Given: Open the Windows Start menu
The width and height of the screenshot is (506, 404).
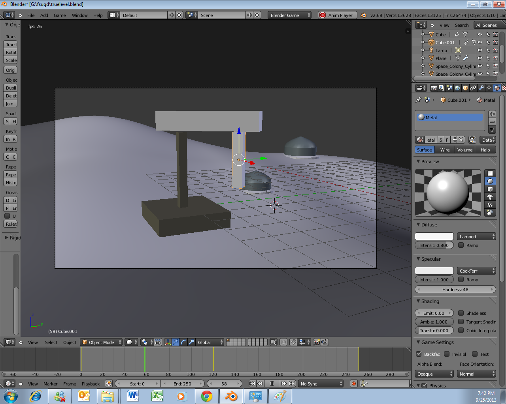Looking at the screenshot, I should (10, 396).
